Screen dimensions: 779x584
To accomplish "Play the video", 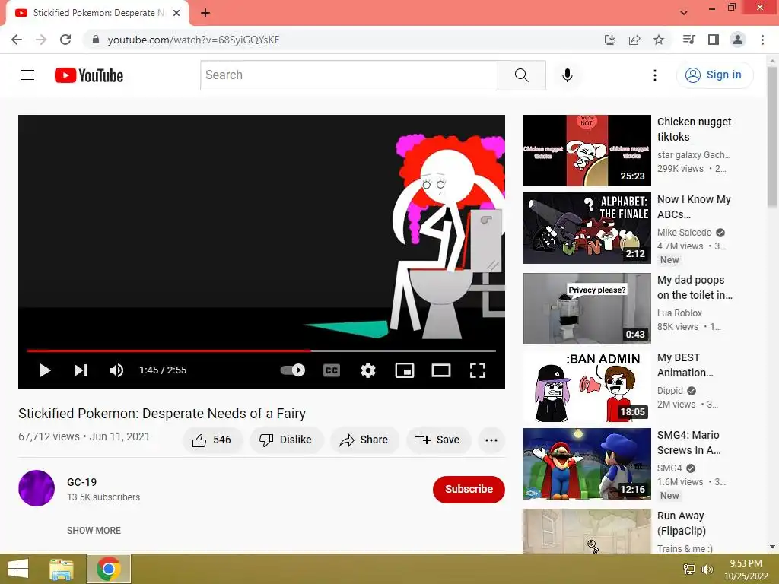I will (x=45, y=370).
